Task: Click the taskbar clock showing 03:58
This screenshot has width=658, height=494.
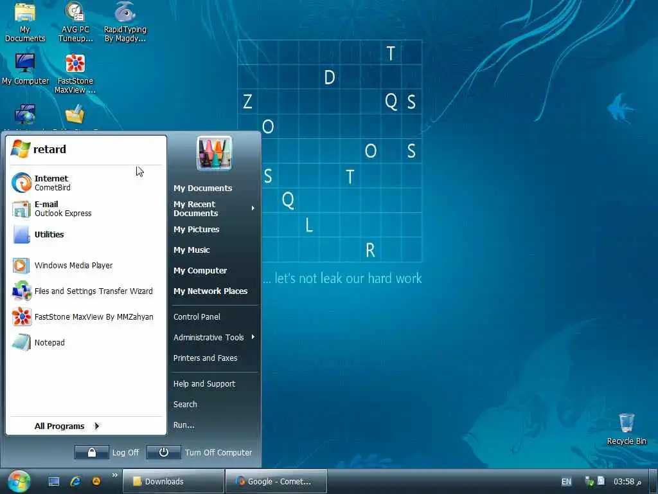Action: tap(627, 481)
